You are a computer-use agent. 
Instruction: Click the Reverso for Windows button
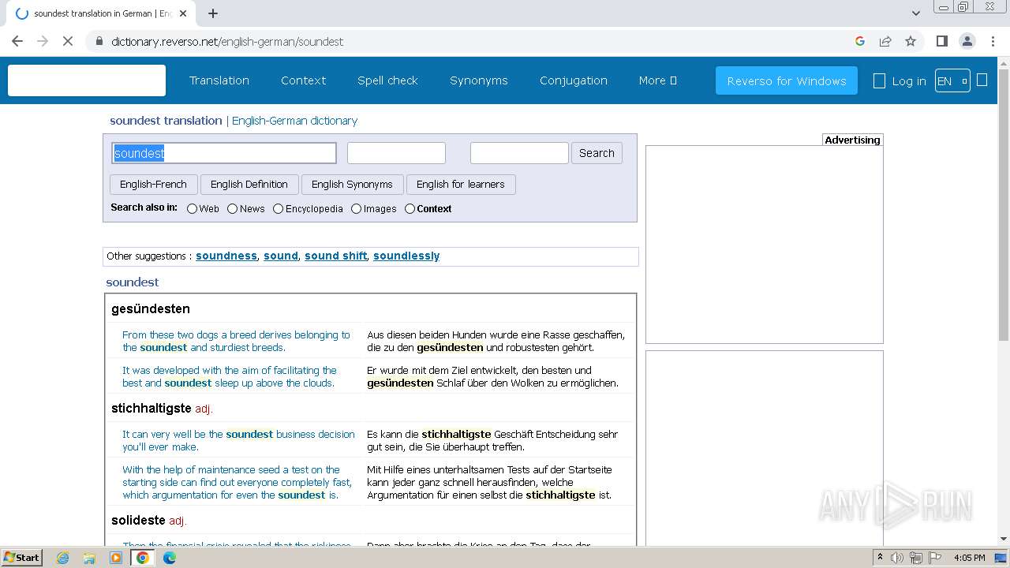point(787,80)
